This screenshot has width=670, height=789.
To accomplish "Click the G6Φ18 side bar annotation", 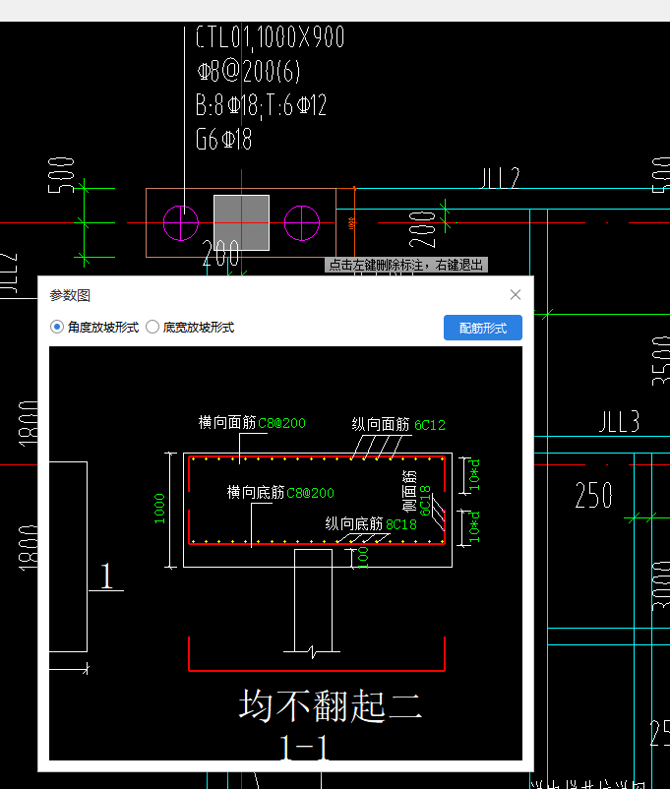I will (x=223, y=140).
